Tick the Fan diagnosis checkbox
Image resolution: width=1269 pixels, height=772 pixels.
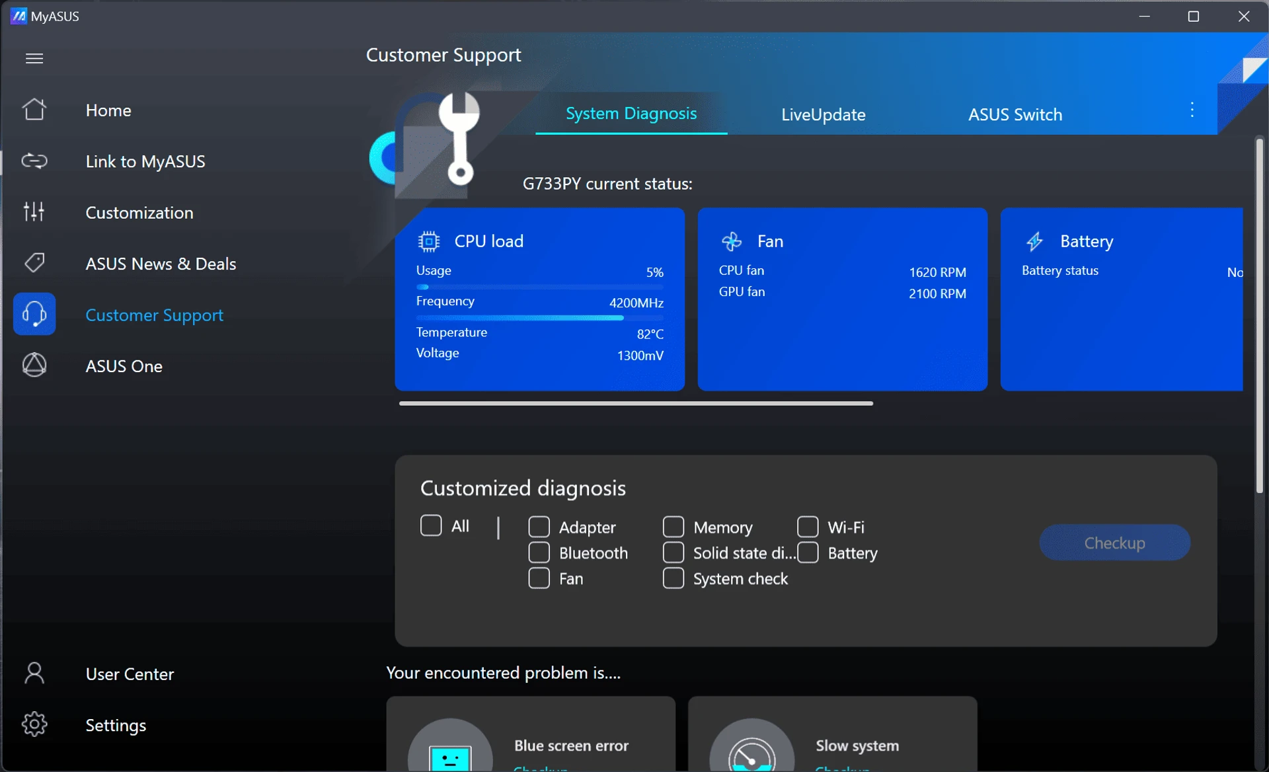point(539,578)
